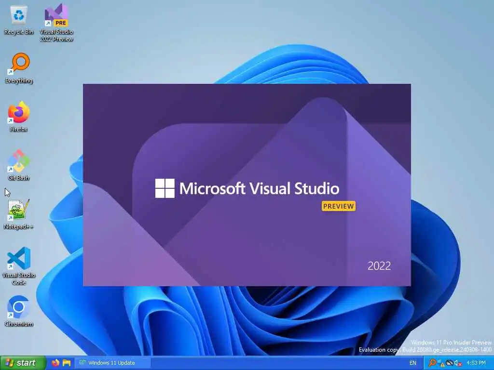Viewport: 494px width, 370px height.
Task: Select the Visual Studio Code desktop shortcut
Action: coord(19,266)
